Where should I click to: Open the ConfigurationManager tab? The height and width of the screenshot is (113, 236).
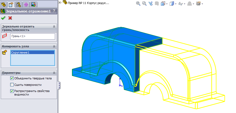[x=19, y=5]
